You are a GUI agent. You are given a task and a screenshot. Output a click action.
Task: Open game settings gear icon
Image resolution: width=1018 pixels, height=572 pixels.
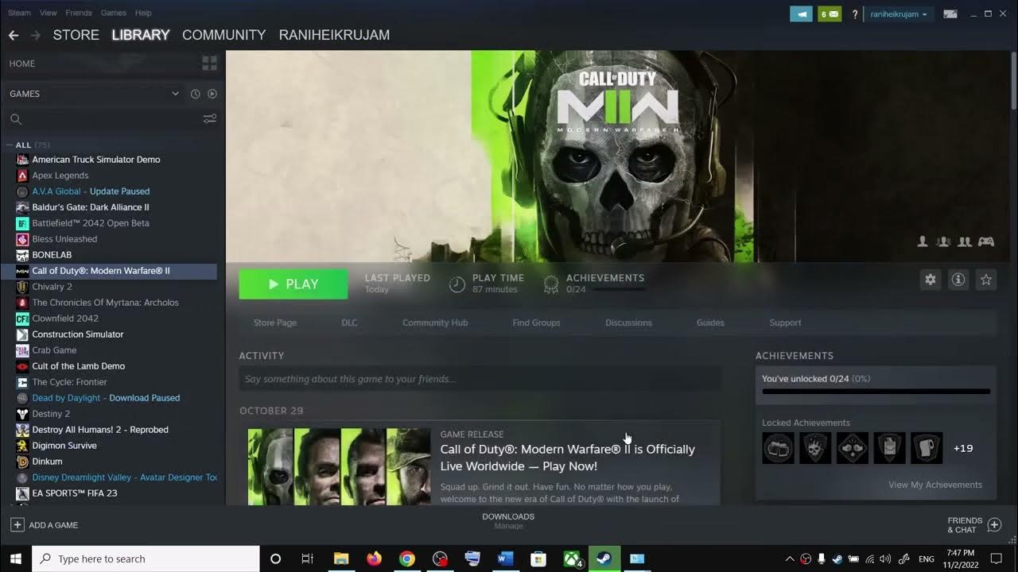point(931,280)
